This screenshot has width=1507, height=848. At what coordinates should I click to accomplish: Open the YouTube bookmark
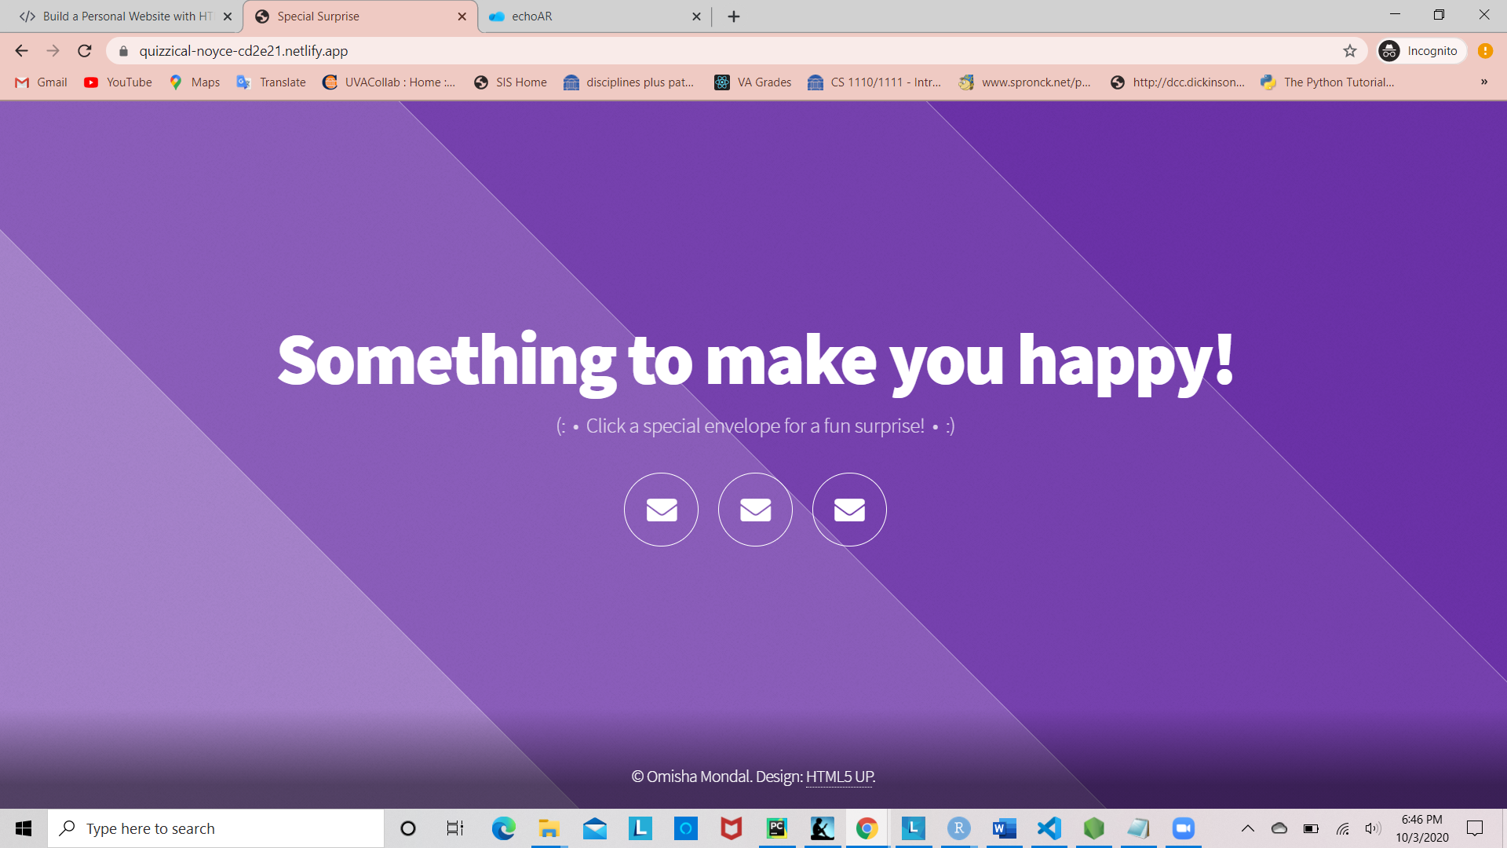coord(119,82)
